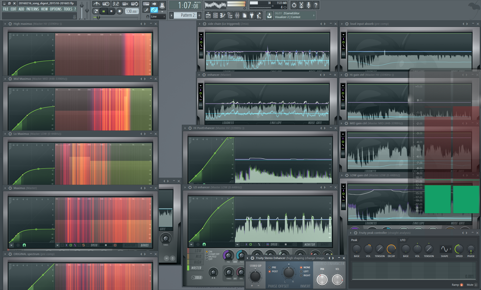Open the plugin picker plug icon
The image size is (481, 290).
252,15
